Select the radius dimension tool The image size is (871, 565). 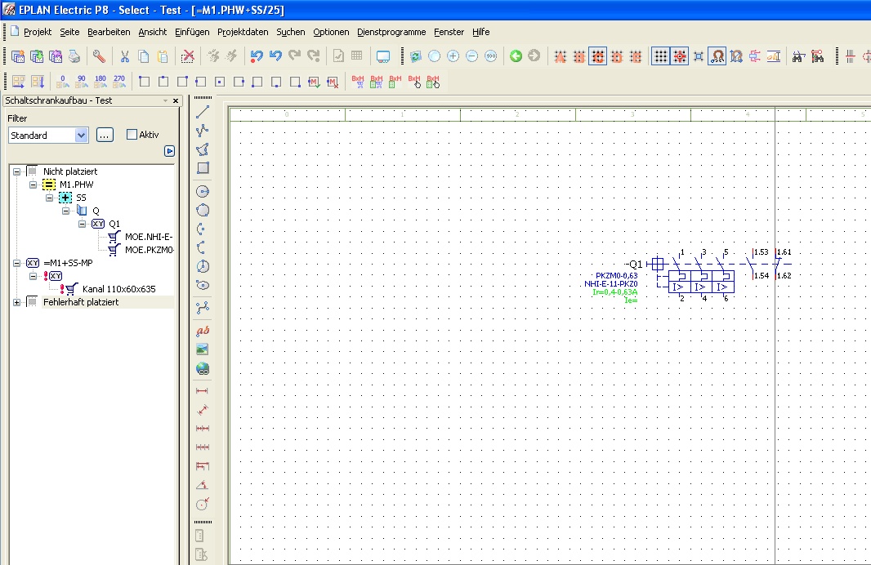coord(203,504)
